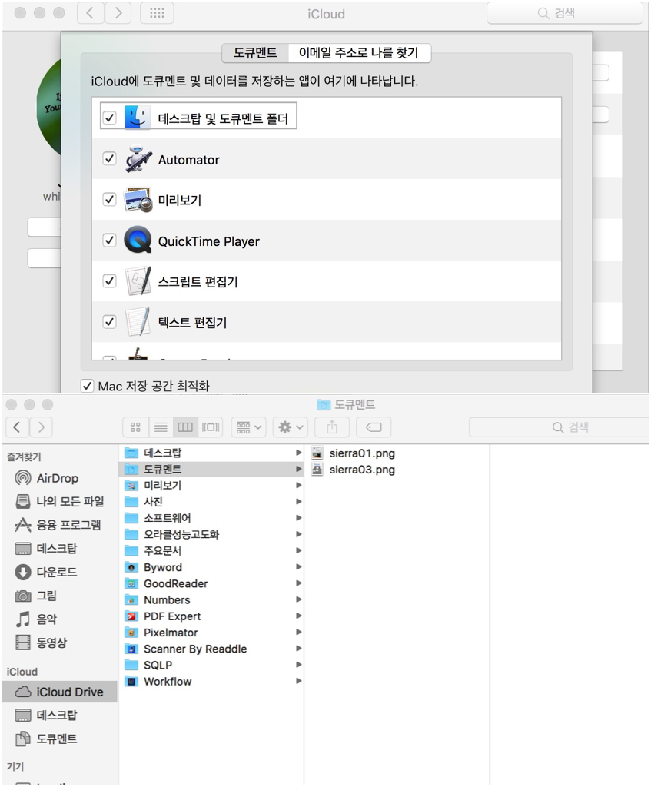The height and width of the screenshot is (787, 651).
Task: Select the GoodReader folder
Action: click(211, 584)
